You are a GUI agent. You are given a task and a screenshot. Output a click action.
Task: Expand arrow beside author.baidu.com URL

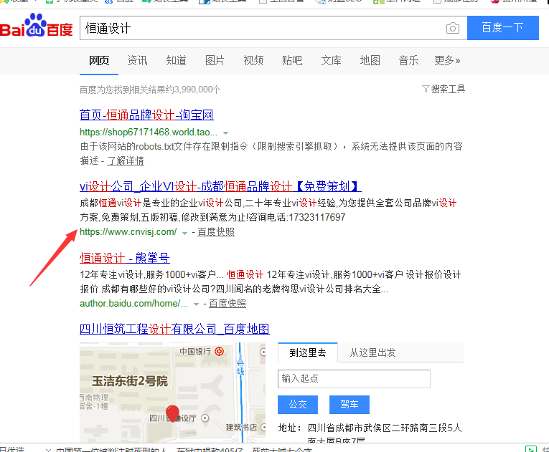197,304
